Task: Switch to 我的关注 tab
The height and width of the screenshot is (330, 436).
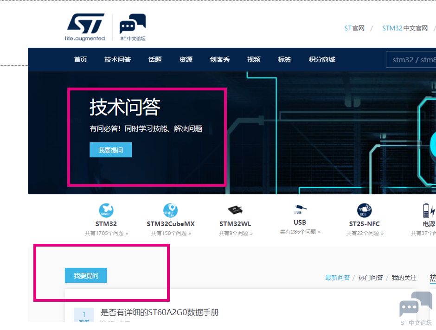Action: (x=404, y=278)
